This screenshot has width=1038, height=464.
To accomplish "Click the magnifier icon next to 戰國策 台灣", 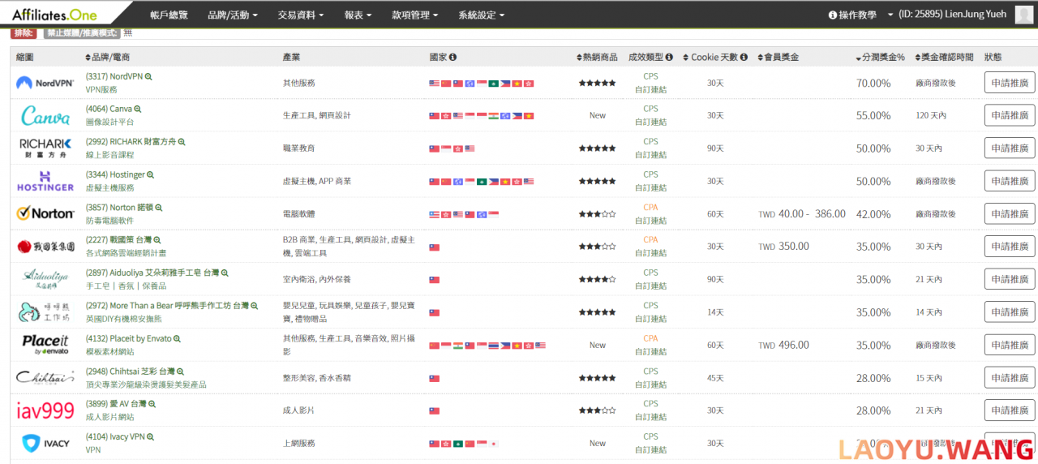I will [157, 240].
